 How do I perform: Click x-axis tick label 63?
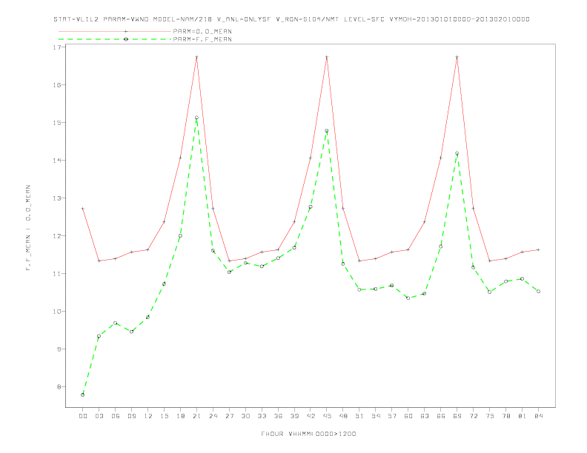click(x=425, y=416)
